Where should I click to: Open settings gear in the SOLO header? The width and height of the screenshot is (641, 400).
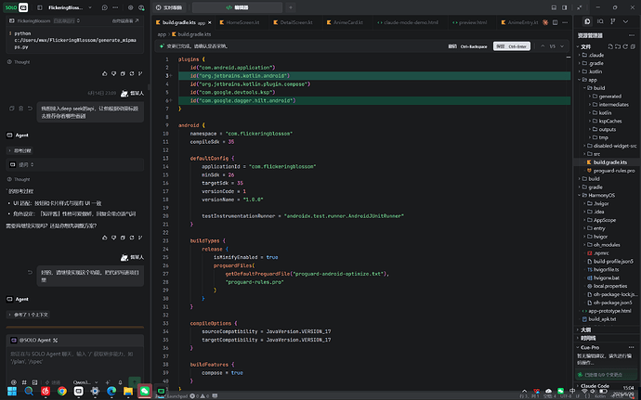(130, 7)
